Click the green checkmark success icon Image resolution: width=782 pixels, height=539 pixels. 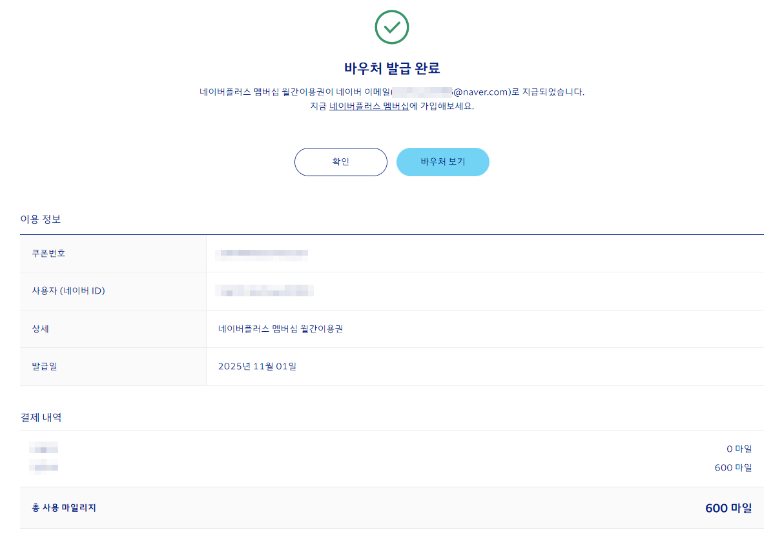pos(391,27)
